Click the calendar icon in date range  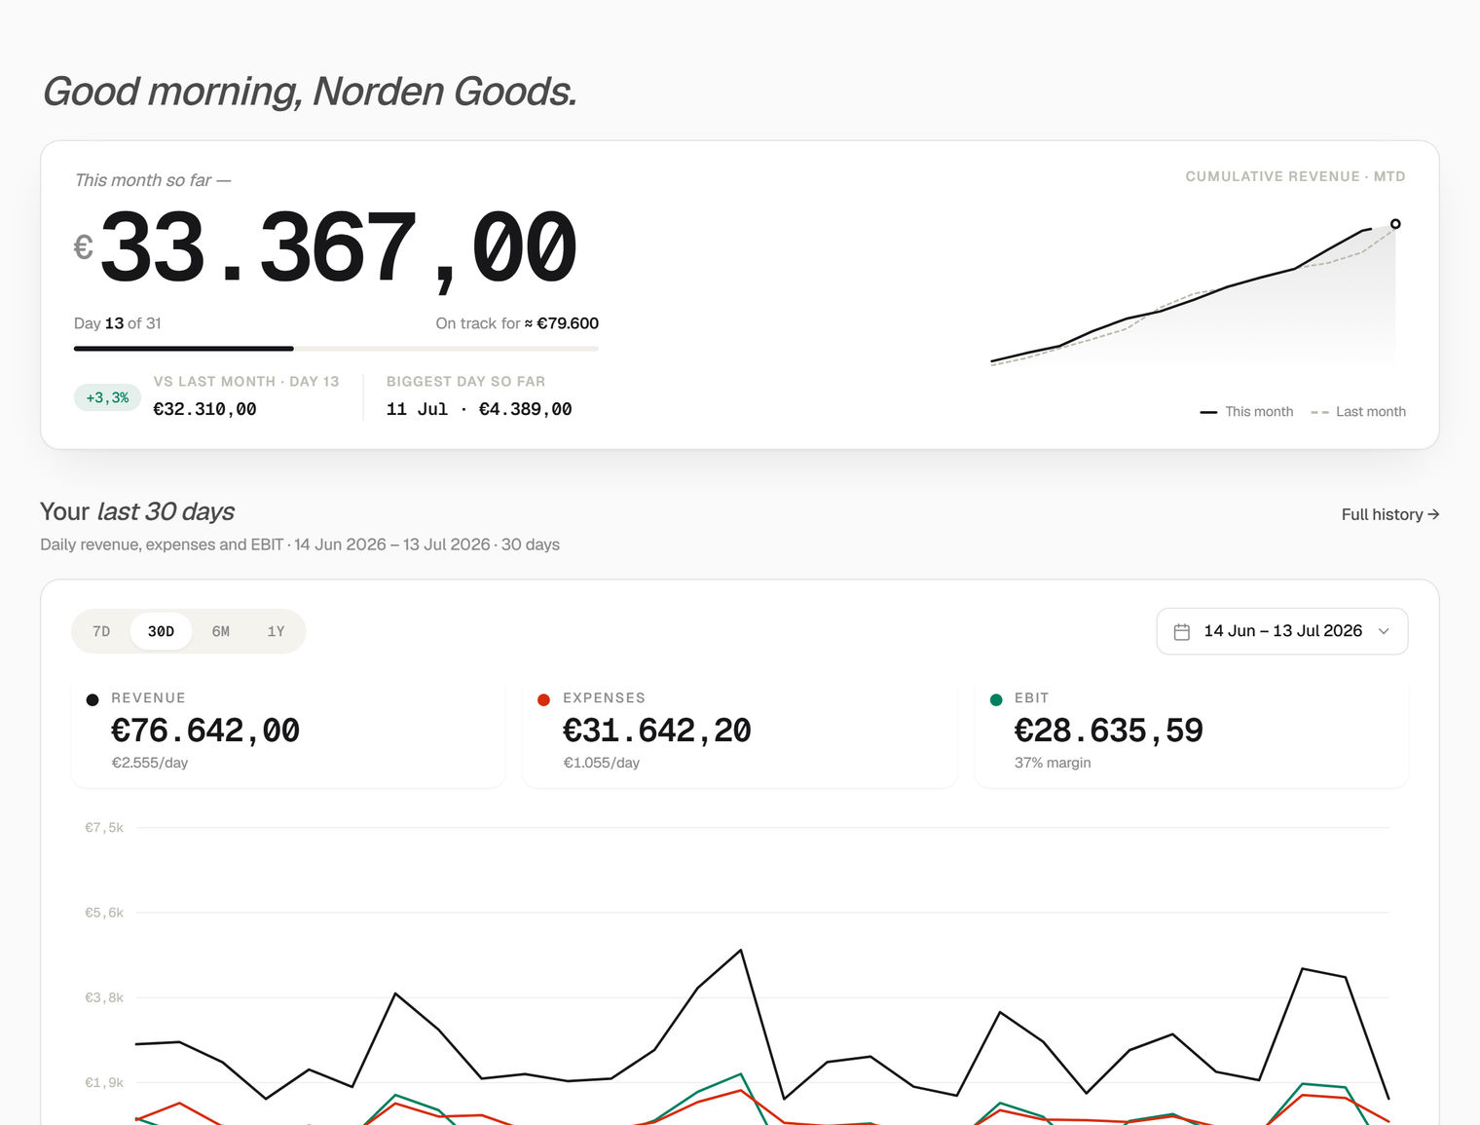(1182, 631)
